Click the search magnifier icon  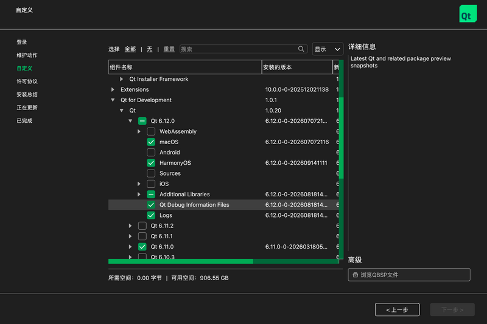[301, 49]
